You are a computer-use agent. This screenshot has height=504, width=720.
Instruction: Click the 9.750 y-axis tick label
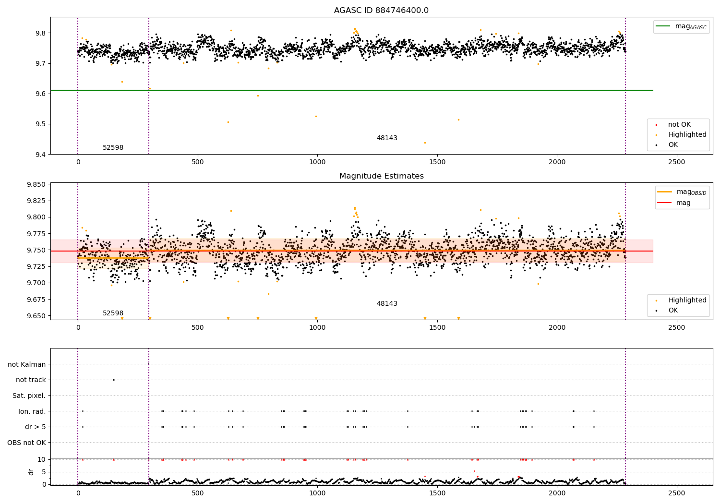tap(36, 250)
